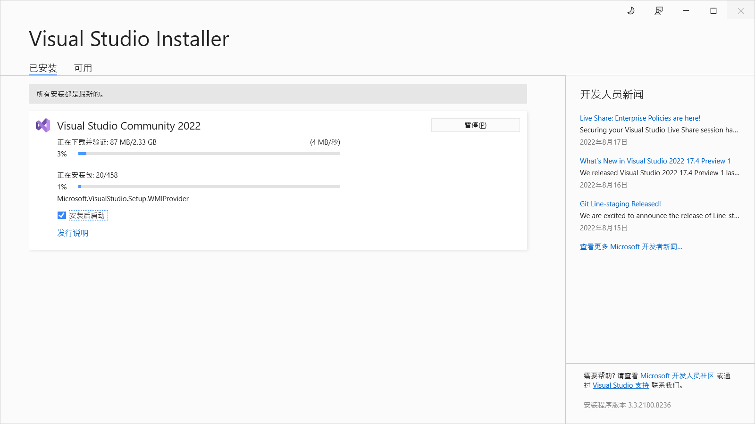The width and height of the screenshot is (755, 424).
Task: Click the (4 MB/秒) download speed text
Action: click(325, 142)
